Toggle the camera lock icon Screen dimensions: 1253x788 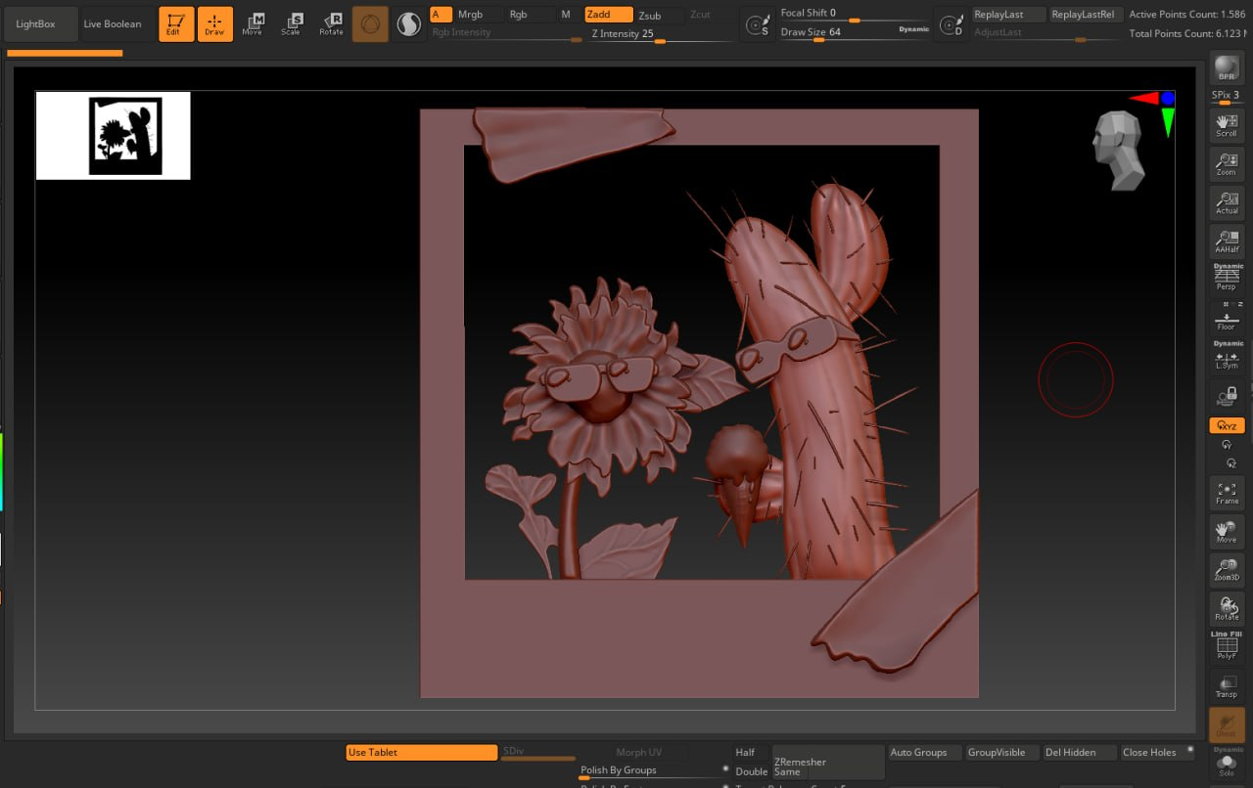pos(1227,396)
